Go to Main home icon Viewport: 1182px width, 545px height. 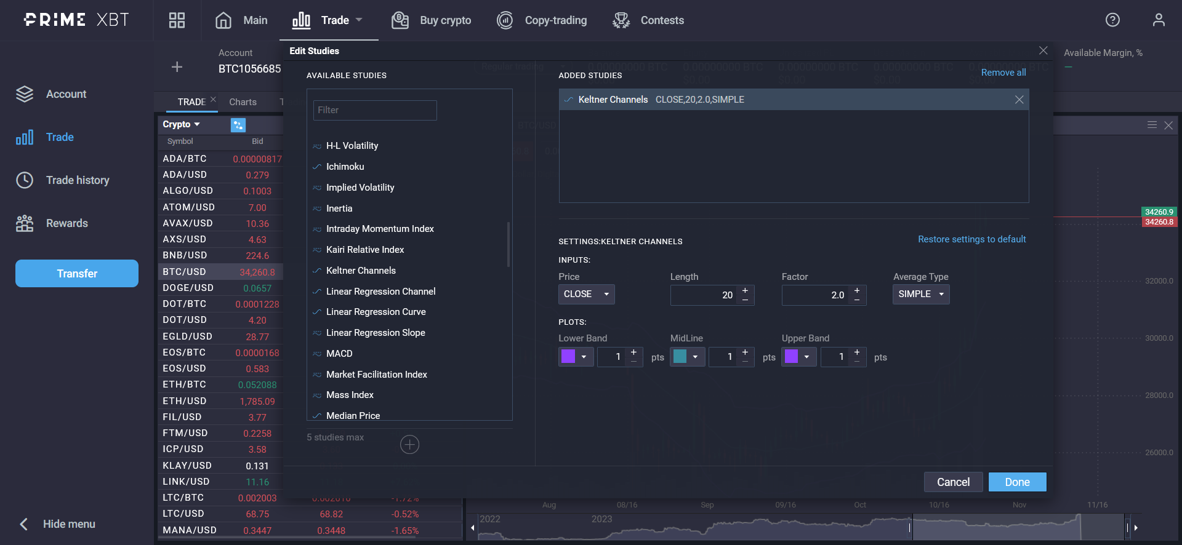pyautogui.click(x=223, y=20)
